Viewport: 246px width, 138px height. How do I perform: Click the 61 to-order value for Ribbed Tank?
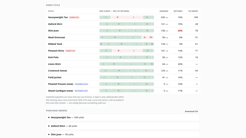pos(196,44)
